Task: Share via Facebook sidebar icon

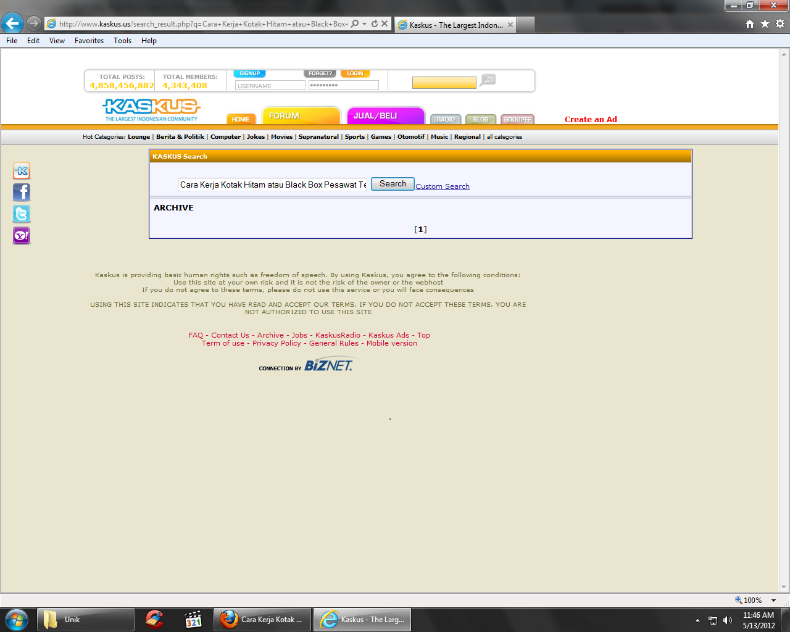Action: 22,193
